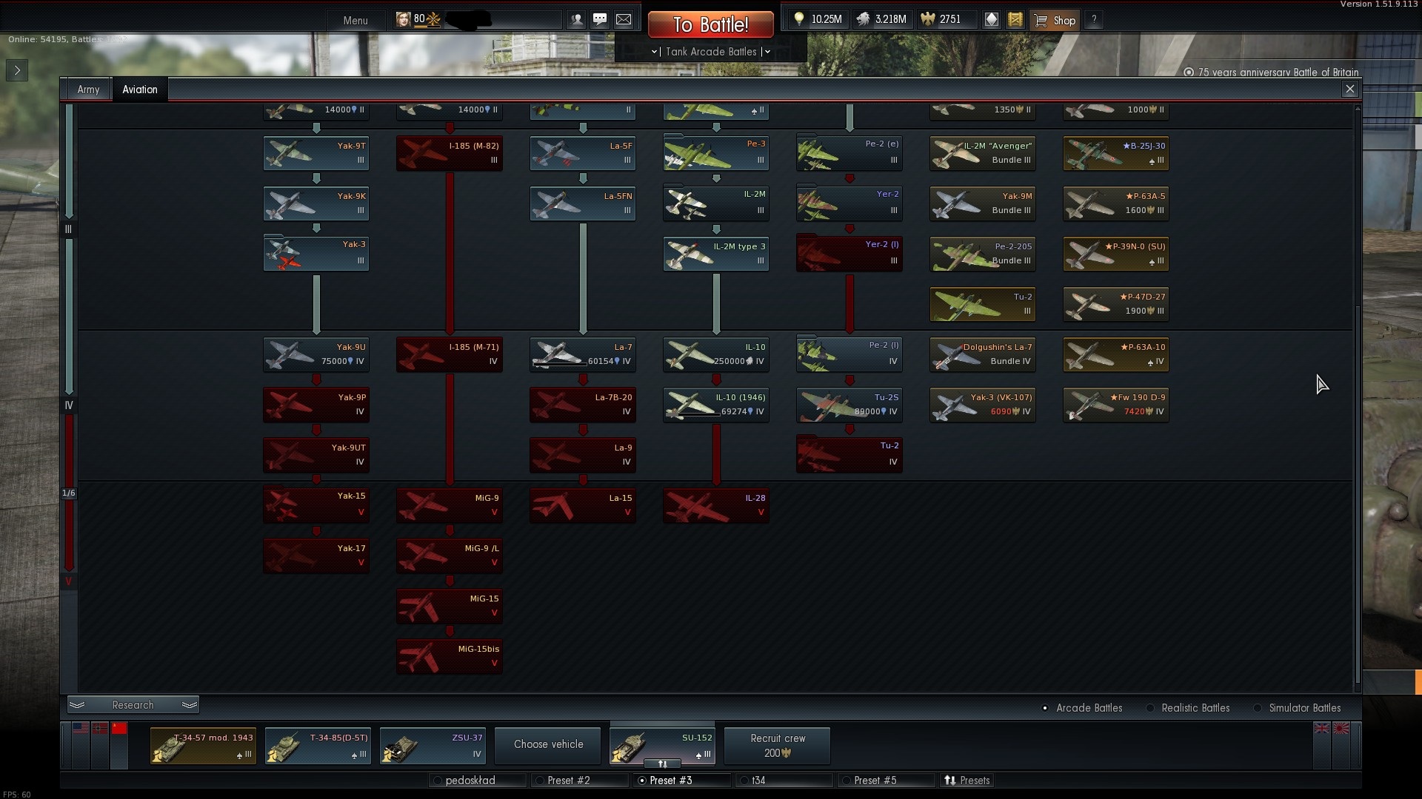Open the mail envelope icon
Viewport: 1422px width, 799px height.
coord(624,20)
